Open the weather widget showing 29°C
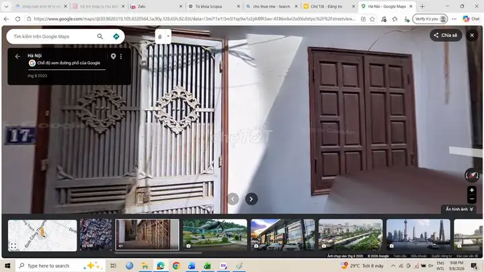Image resolution: width=484 pixels, height=272 pixels. click(362, 266)
